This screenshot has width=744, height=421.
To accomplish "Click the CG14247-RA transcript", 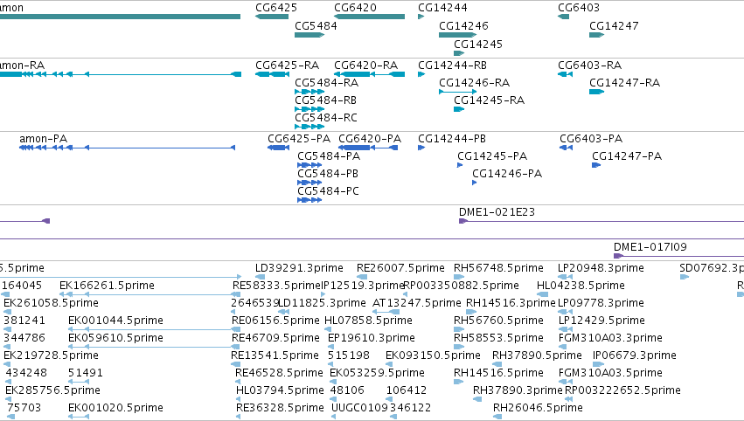I will pos(596,92).
